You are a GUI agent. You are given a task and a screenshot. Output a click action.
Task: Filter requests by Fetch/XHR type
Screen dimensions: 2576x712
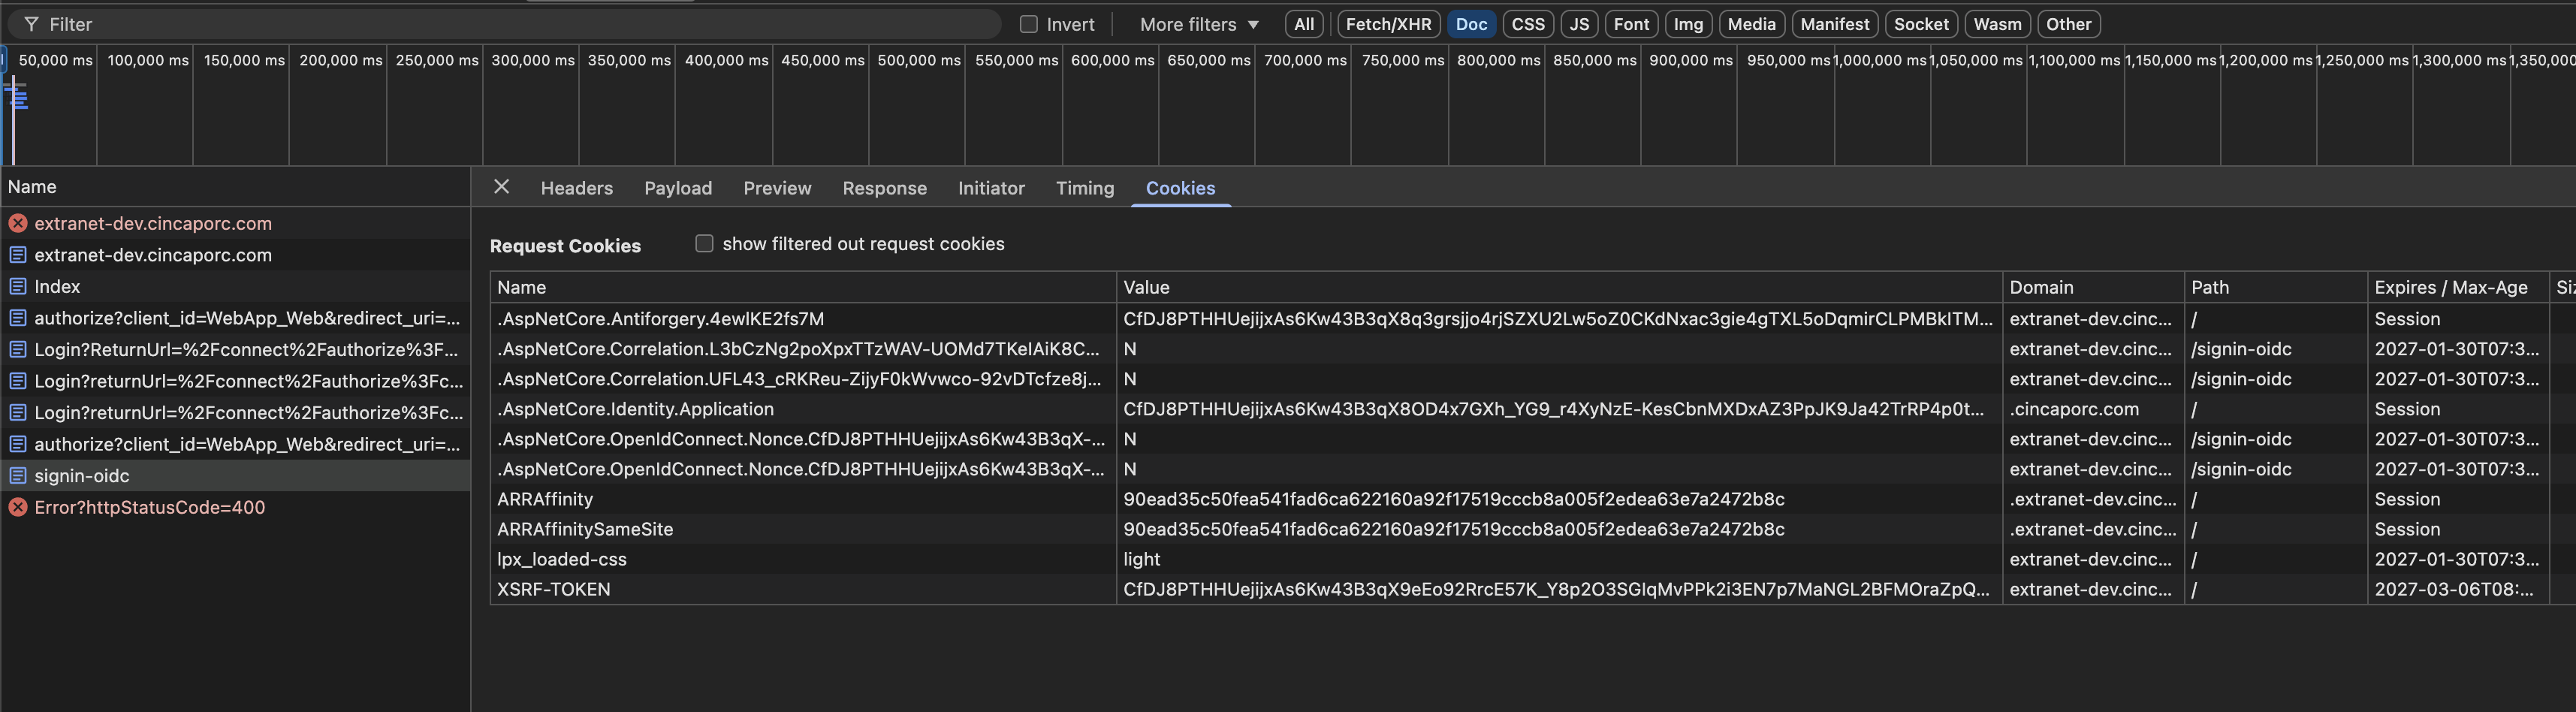click(x=1388, y=24)
